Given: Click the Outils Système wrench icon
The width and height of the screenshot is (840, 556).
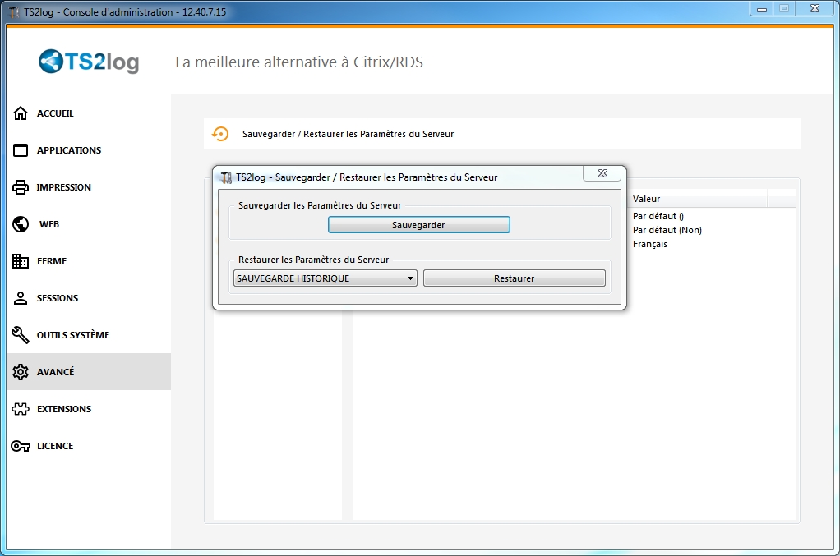Looking at the screenshot, I should [x=21, y=335].
